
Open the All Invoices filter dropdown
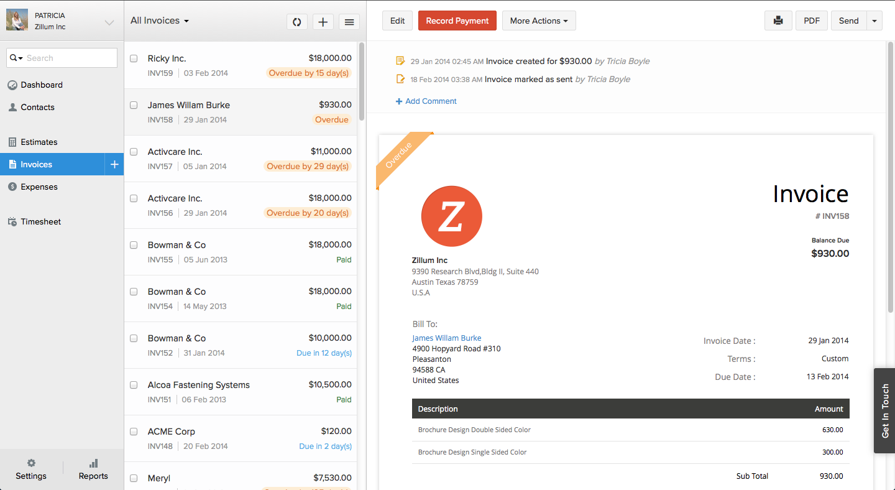(x=158, y=20)
